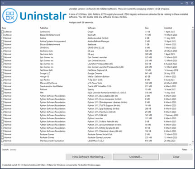The height and width of the screenshot is (169, 195).
Task: Select the IQOS Connect Romania entry
Action: [107, 93]
